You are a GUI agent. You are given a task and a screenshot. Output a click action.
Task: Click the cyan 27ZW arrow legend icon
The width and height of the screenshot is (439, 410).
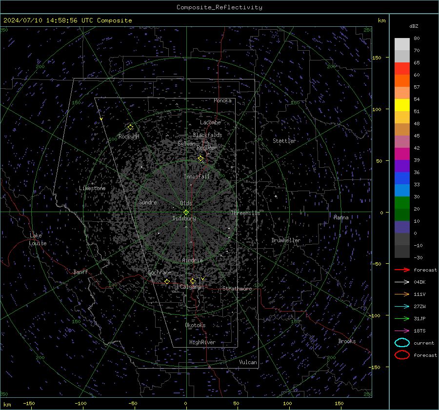point(402,307)
